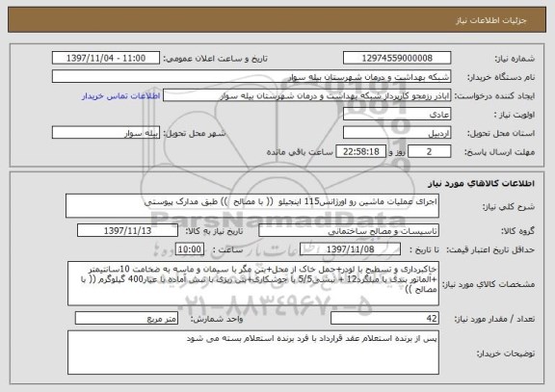Viewport: 555px width, 392px height.
Task: Select the public announcement date field 1397/11/04 - 11:00
Action: [106, 58]
